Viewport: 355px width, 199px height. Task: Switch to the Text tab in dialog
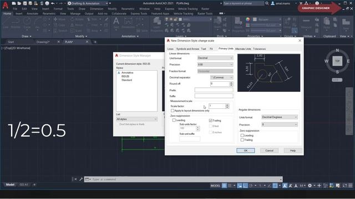pyautogui.click(x=204, y=49)
